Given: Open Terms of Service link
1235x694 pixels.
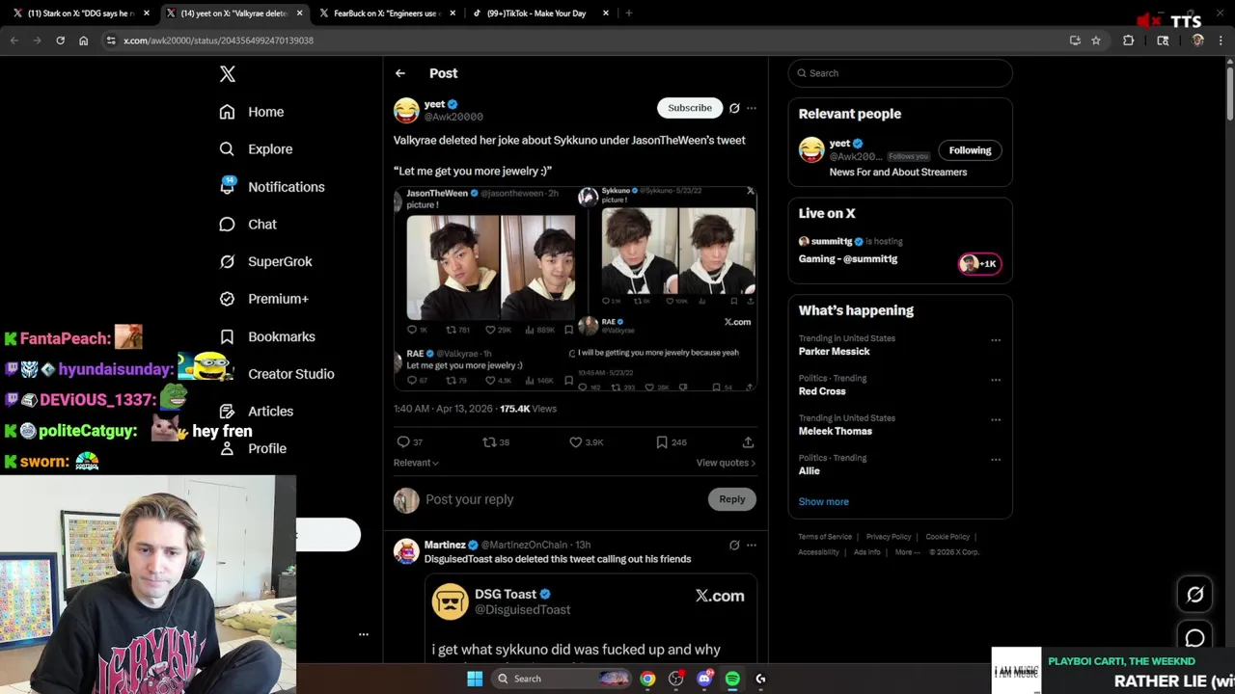Looking at the screenshot, I should [x=825, y=537].
